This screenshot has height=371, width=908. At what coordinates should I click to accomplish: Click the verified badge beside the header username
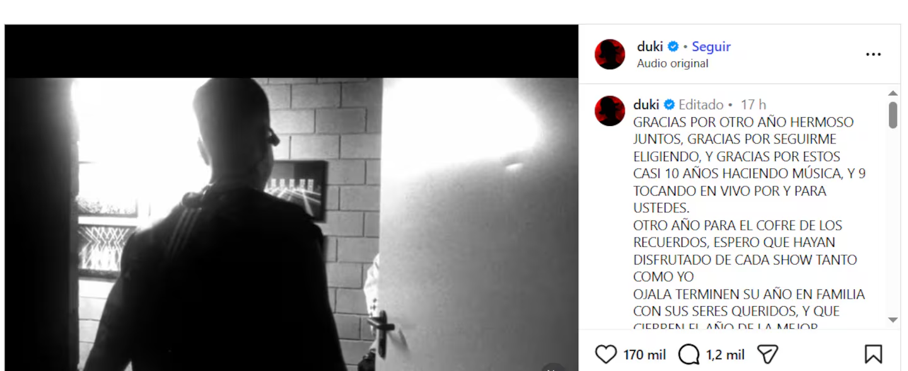coord(673,47)
